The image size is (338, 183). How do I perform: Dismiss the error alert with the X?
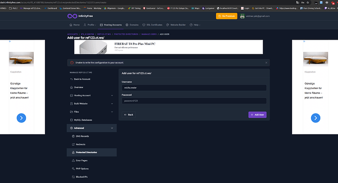[266, 63]
